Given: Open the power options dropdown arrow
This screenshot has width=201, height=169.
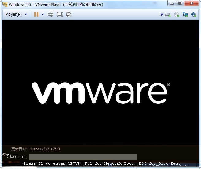Looking at the screenshot, I should click(43, 14).
